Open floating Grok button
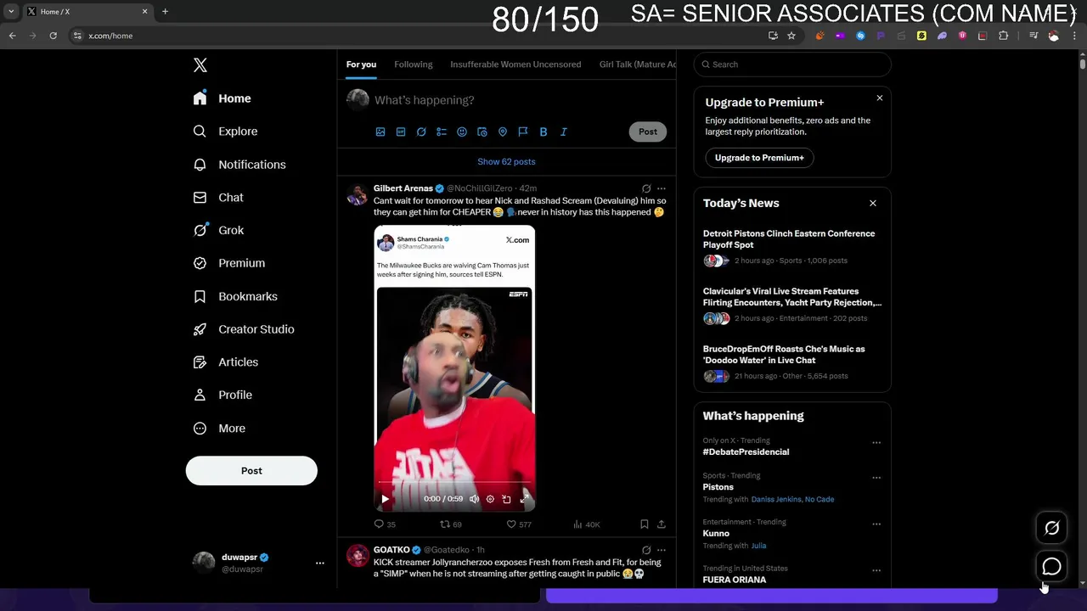 pyautogui.click(x=1051, y=528)
